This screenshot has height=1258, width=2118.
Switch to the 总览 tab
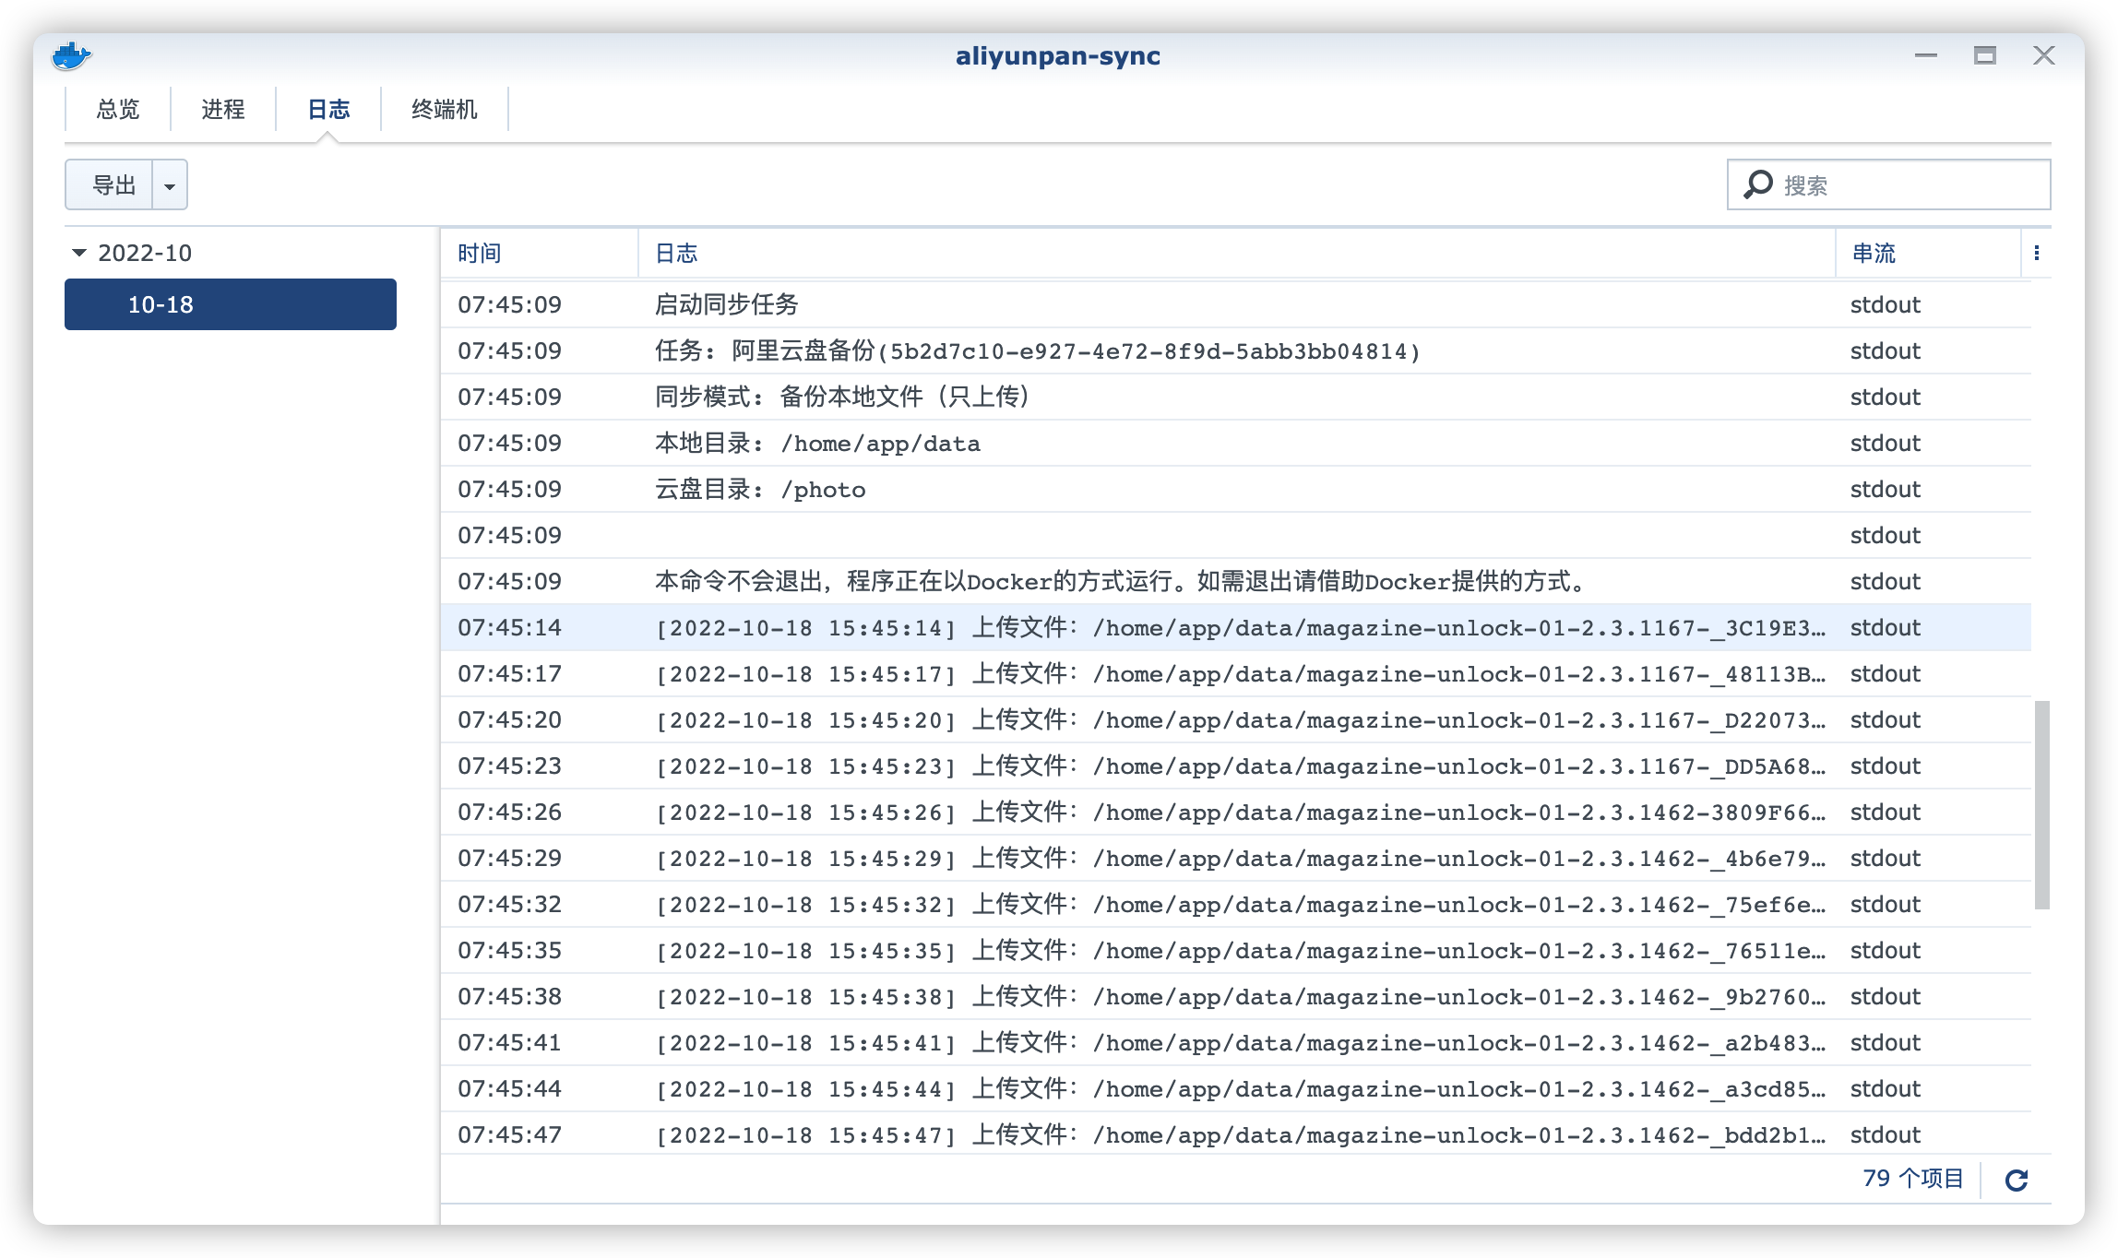(x=118, y=110)
